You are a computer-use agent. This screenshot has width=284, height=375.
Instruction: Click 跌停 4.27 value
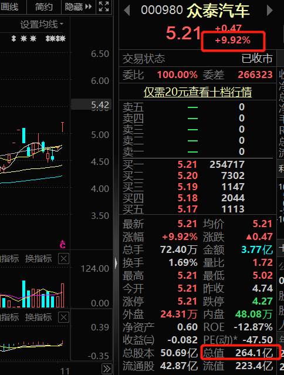tap(262, 301)
